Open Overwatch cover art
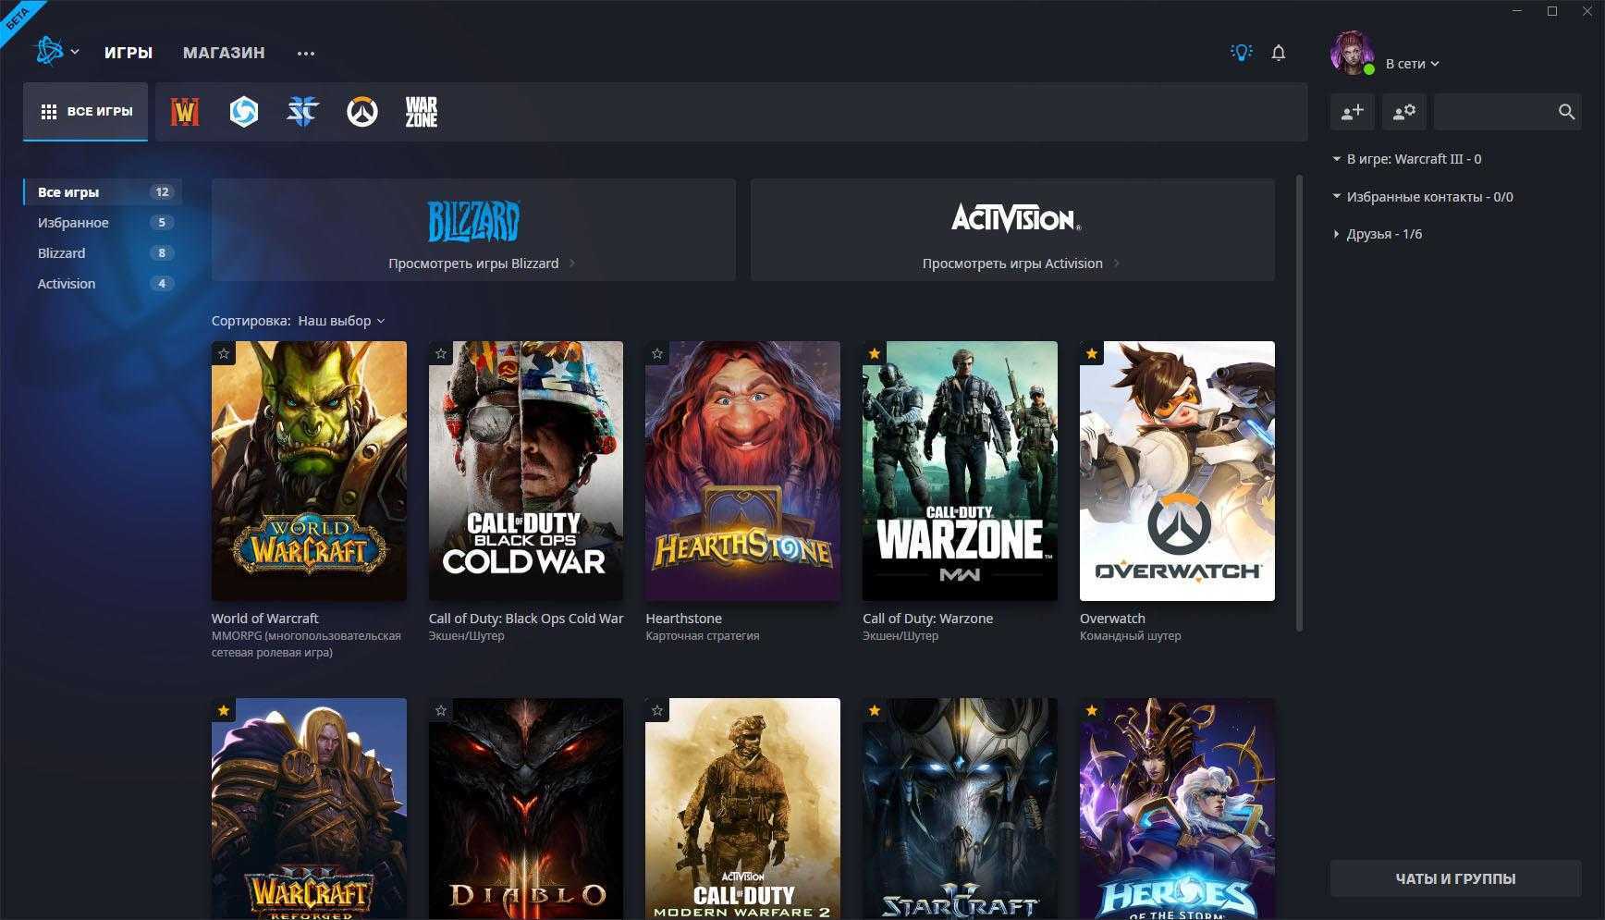The height and width of the screenshot is (920, 1605). 1177,472
